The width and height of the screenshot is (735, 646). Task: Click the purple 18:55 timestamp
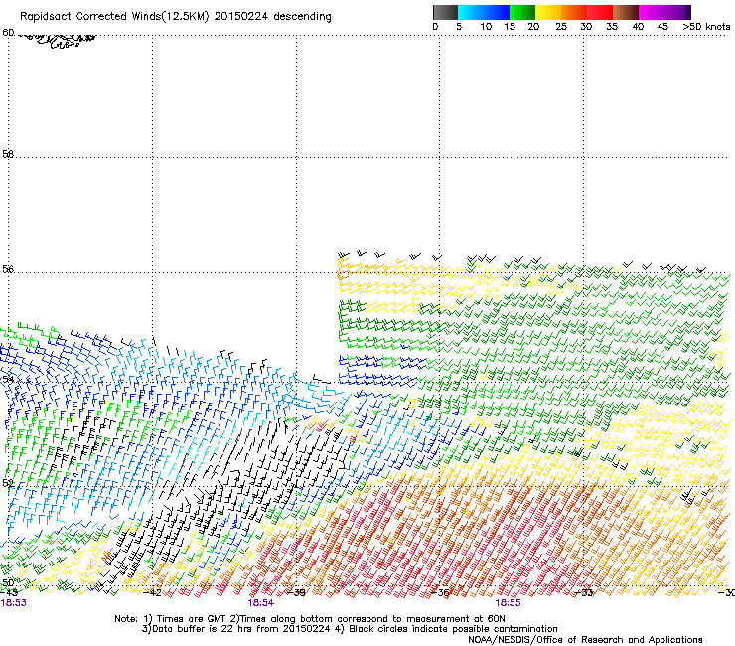[x=509, y=603]
